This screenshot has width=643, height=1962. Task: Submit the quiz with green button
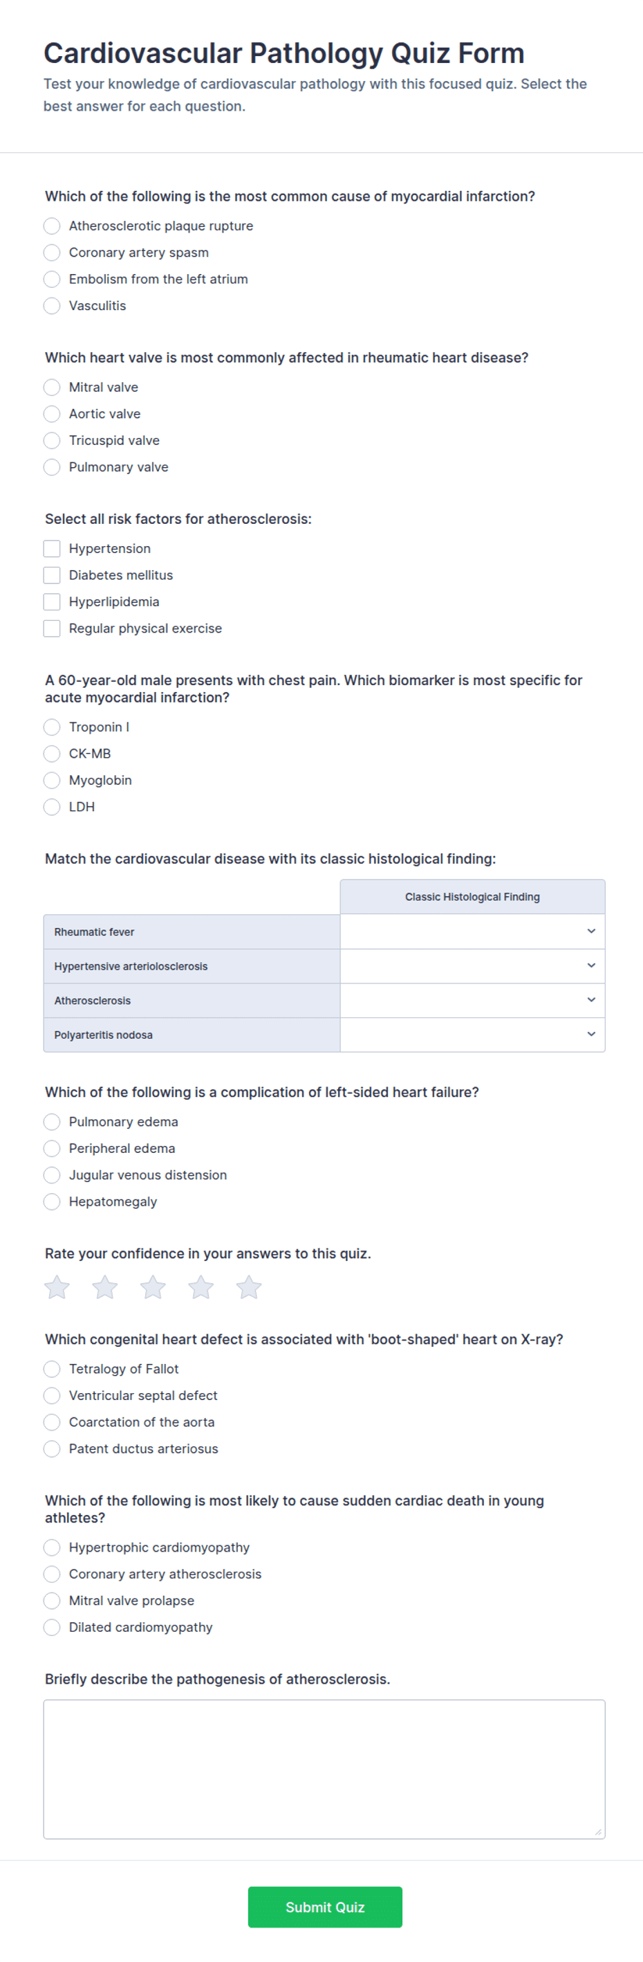(325, 1907)
